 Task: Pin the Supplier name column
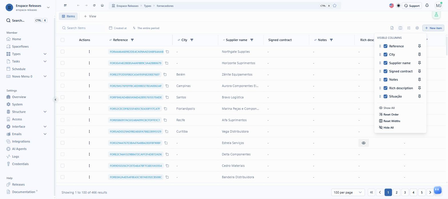pos(419,63)
